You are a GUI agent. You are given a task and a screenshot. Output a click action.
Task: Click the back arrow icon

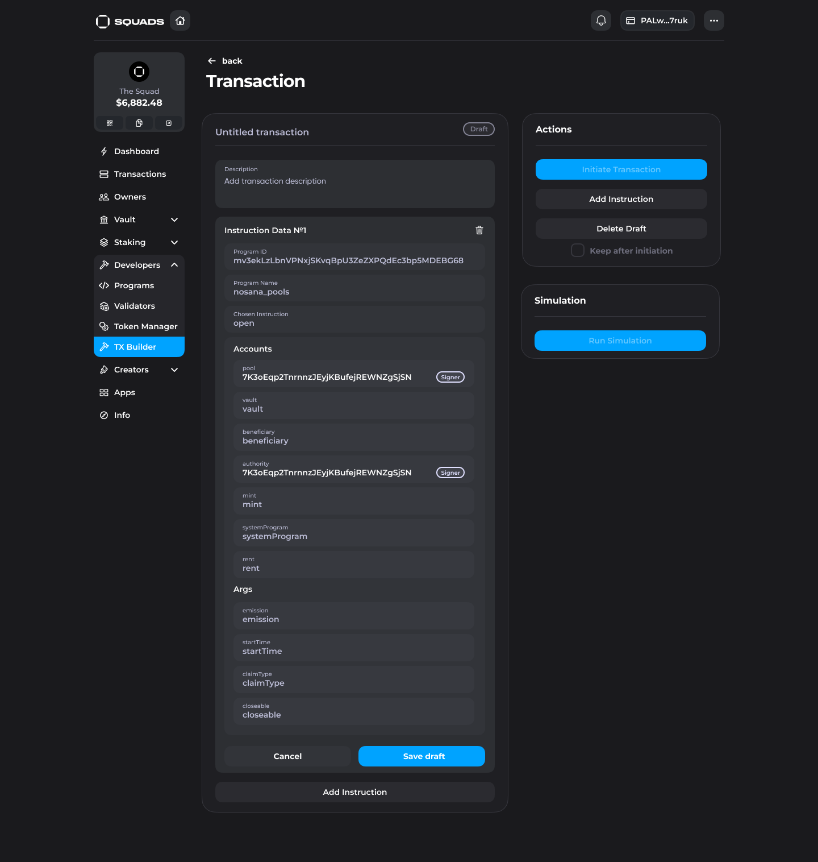(x=212, y=61)
